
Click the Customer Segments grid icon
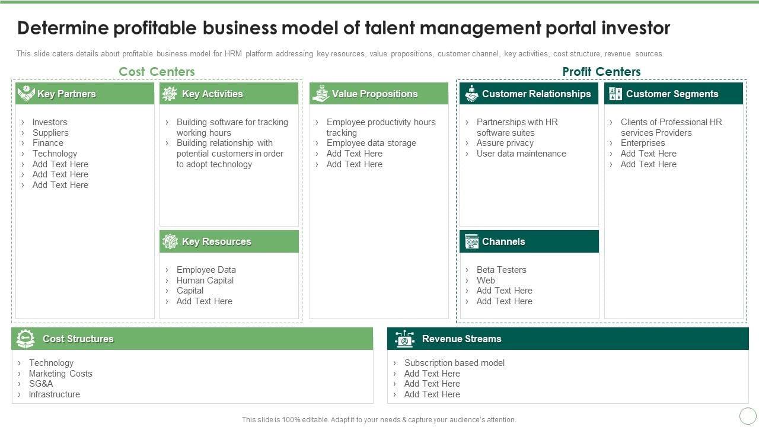616,94
